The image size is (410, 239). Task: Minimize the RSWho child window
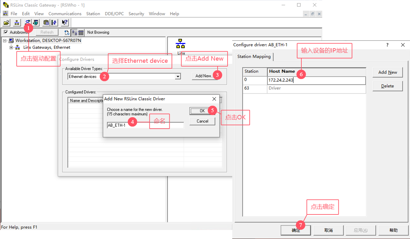[x=306, y=14]
